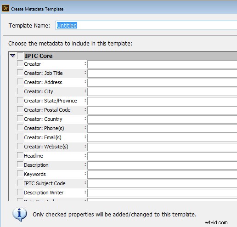
Task: Focus the Creator: Address value field
Action: click(x=162, y=83)
